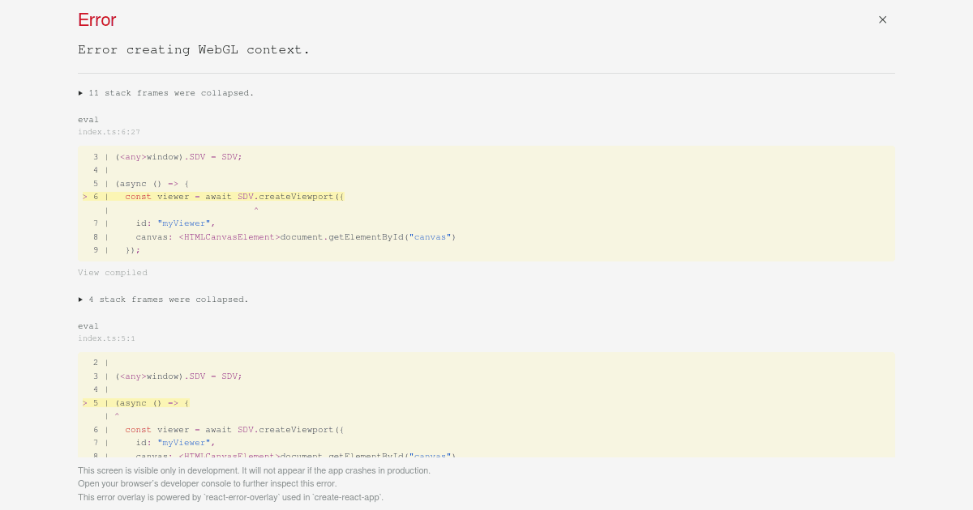Click highlighted line 6 in the first code block

[213, 197]
